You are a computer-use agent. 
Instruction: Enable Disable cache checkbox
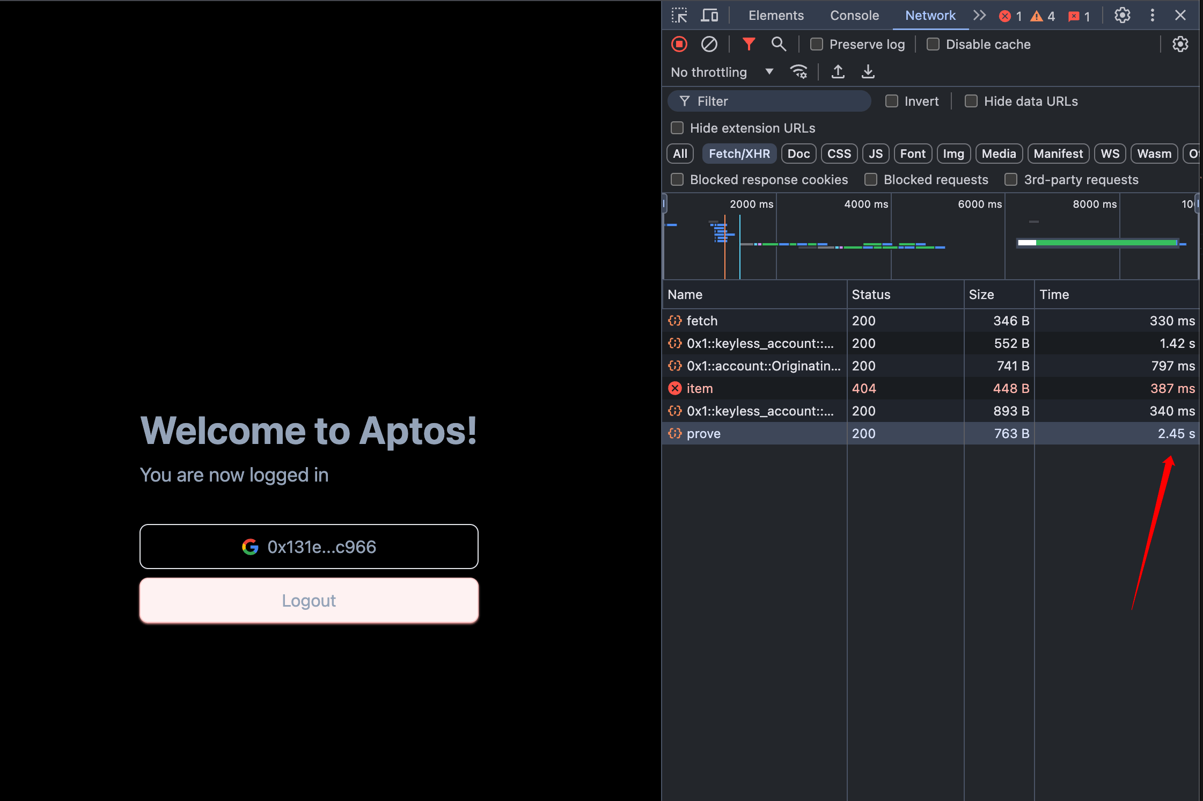coord(933,44)
